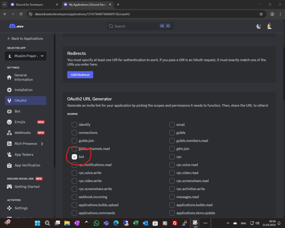Enable the guilds scope checkbox

pyautogui.click(x=172, y=133)
